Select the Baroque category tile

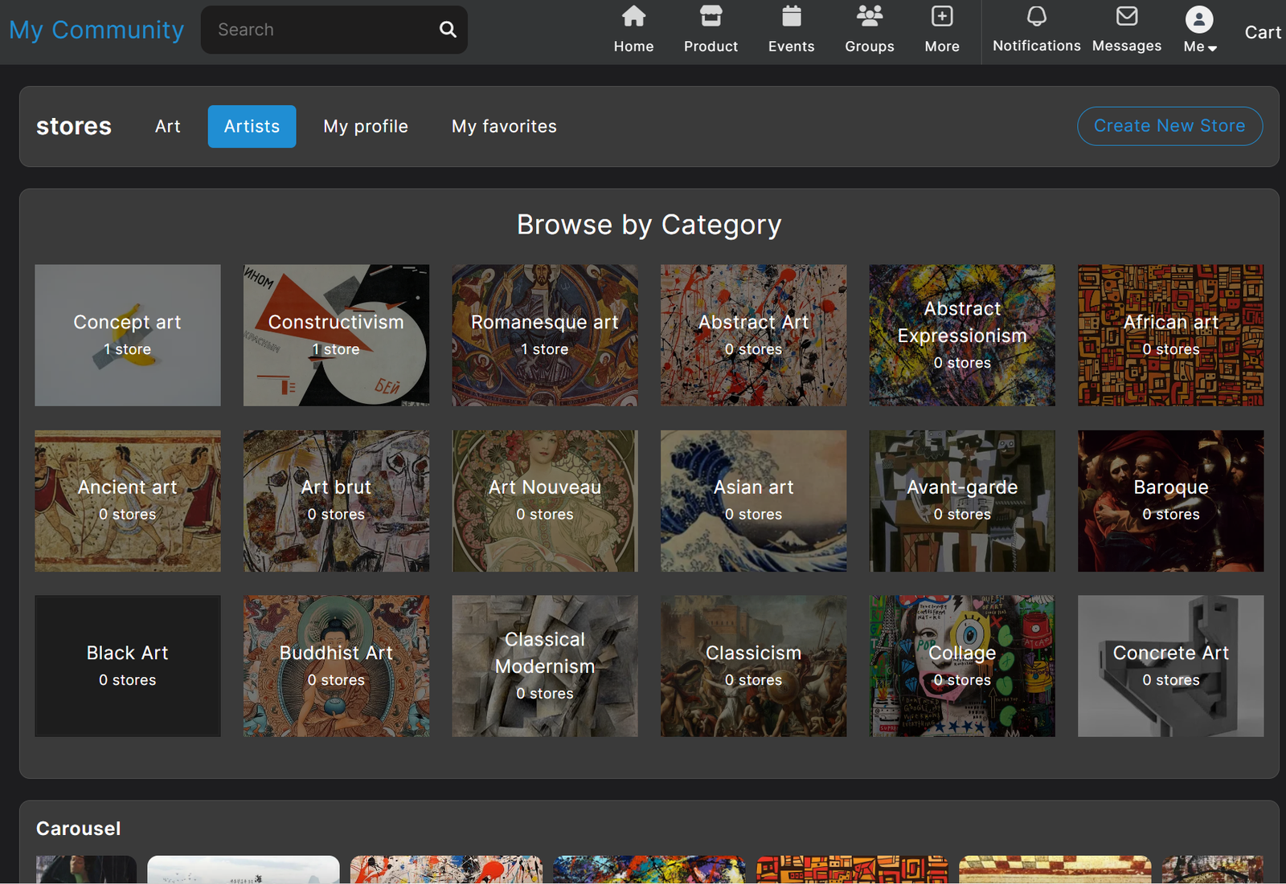1170,501
